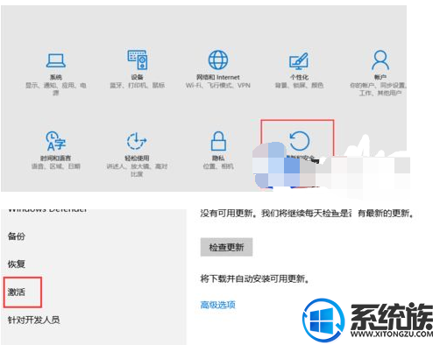This screenshot has width=433, height=345.
Task: Open the Ease of Access (轻松使用) icon
Action: click(x=137, y=141)
